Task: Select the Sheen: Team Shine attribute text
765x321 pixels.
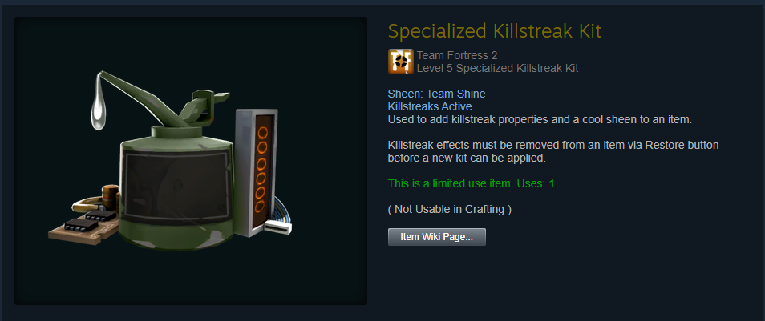Action: [x=437, y=94]
